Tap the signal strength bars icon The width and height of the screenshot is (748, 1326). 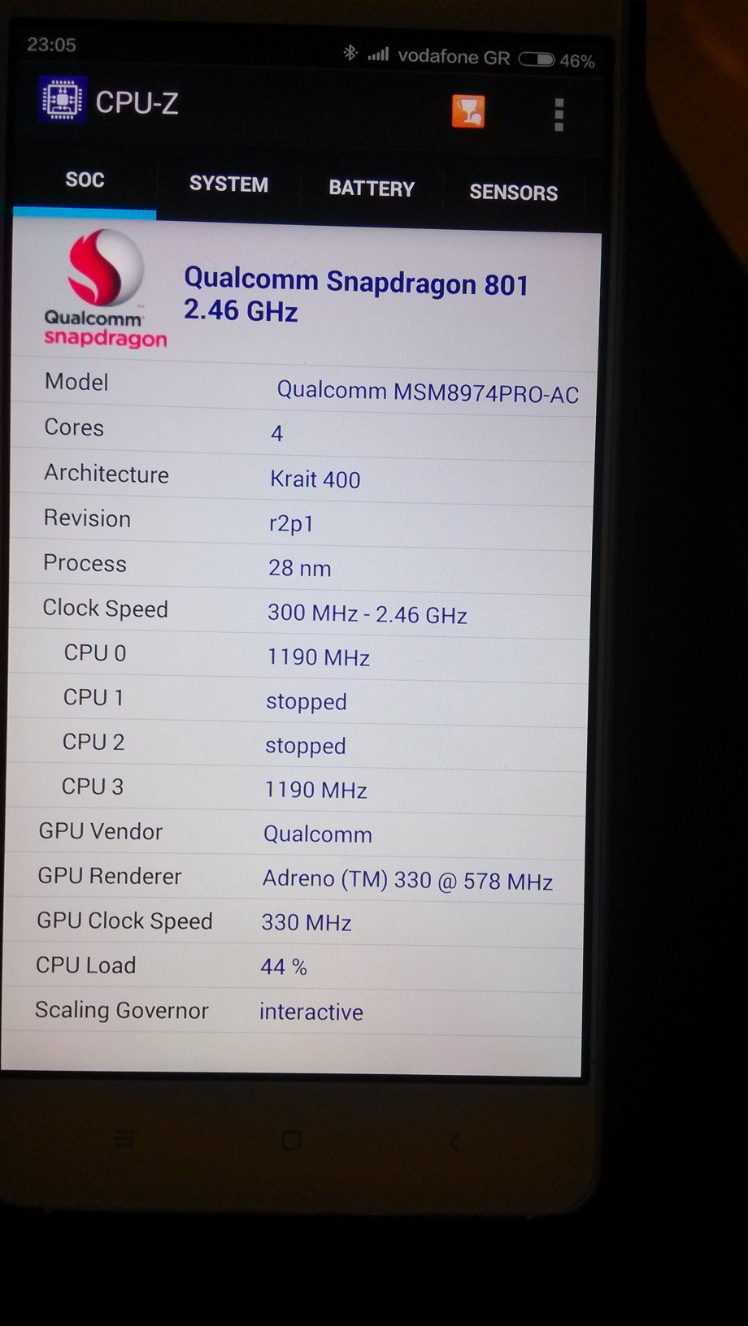tap(378, 54)
